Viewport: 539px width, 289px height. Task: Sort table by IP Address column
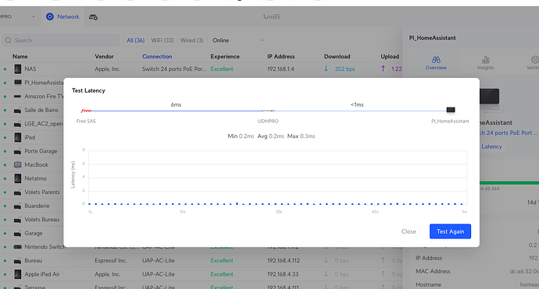pyautogui.click(x=281, y=57)
